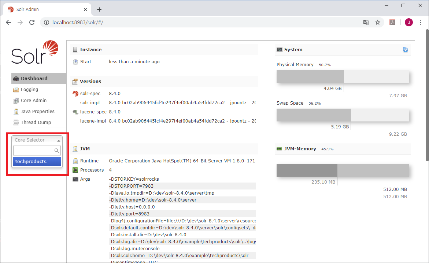
Task: Click the Physical Memory usage bar
Action: tap(343, 77)
